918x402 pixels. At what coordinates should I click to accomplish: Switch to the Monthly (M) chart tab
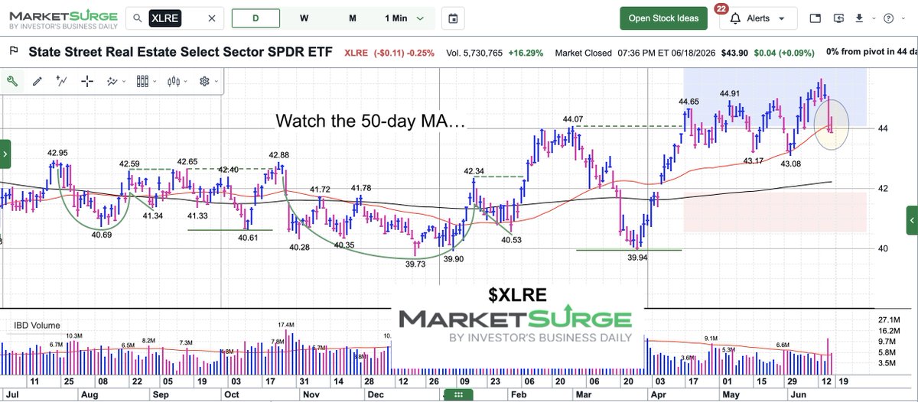(352, 18)
